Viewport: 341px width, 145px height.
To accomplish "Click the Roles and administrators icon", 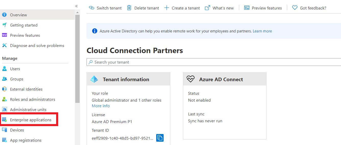I will pos(4,99).
